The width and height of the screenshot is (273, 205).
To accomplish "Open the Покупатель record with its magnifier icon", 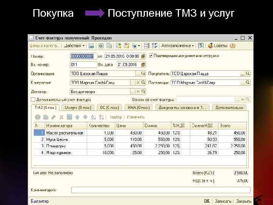I will pyautogui.click(x=248, y=73).
